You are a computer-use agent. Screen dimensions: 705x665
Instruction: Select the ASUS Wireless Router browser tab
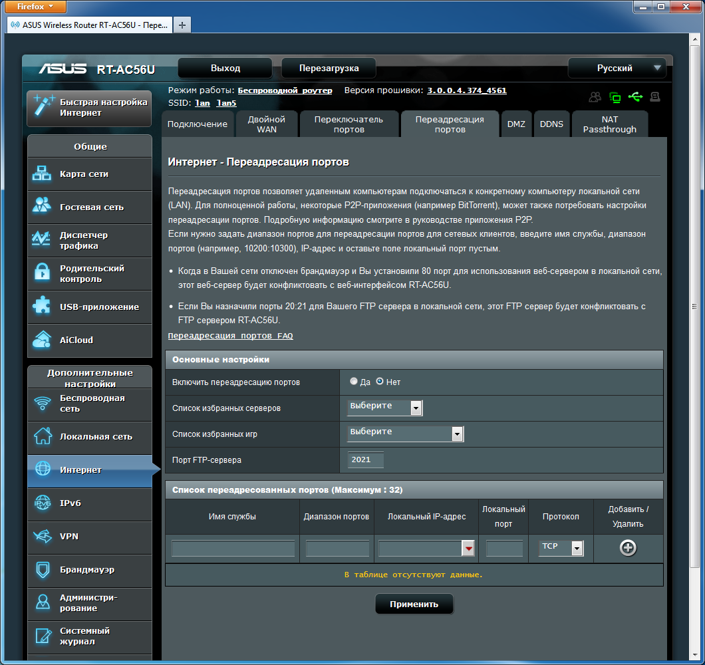tap(90, 25)
